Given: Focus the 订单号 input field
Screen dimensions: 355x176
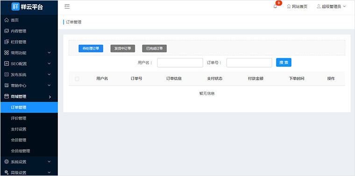Looking at the screenshot, I should click(249, 63).
